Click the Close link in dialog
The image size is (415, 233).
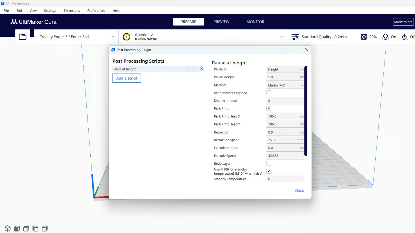(x=299, y=190)
